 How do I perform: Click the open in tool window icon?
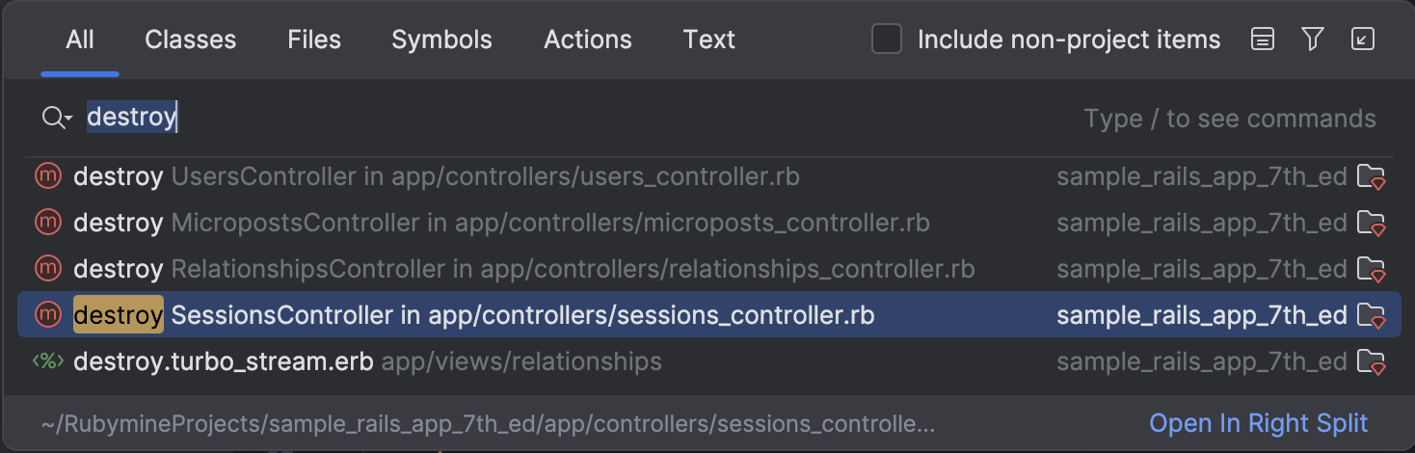click(x=1363, y=40)
